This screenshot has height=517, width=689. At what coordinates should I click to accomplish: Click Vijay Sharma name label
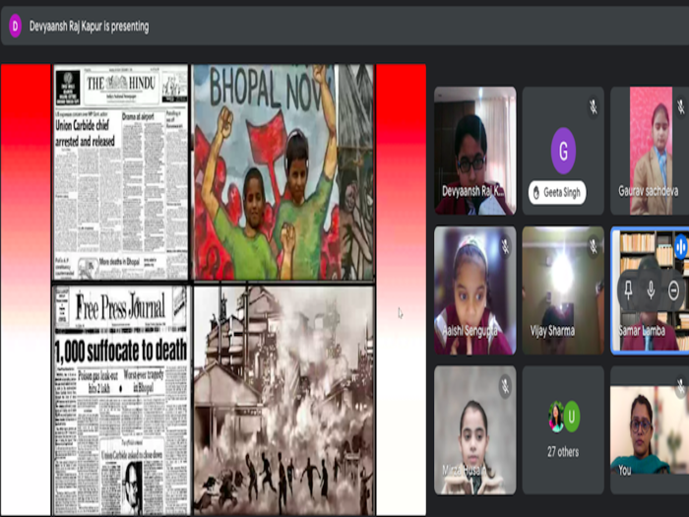pyautogui.click(x=552, y=331)
